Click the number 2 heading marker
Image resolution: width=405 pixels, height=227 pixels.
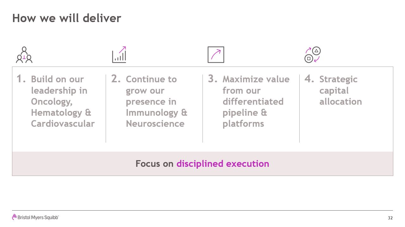116,79
